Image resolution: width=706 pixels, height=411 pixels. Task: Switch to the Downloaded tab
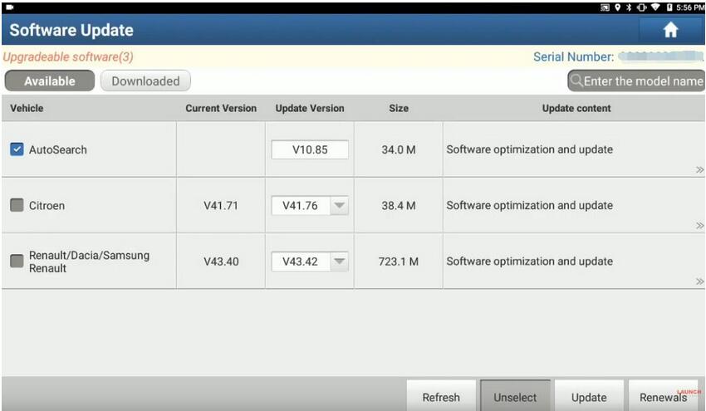[x=145, y=81]
